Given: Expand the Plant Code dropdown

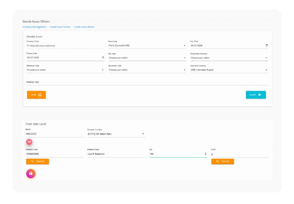Looking at the screenshot, I should tap(185, 46).
